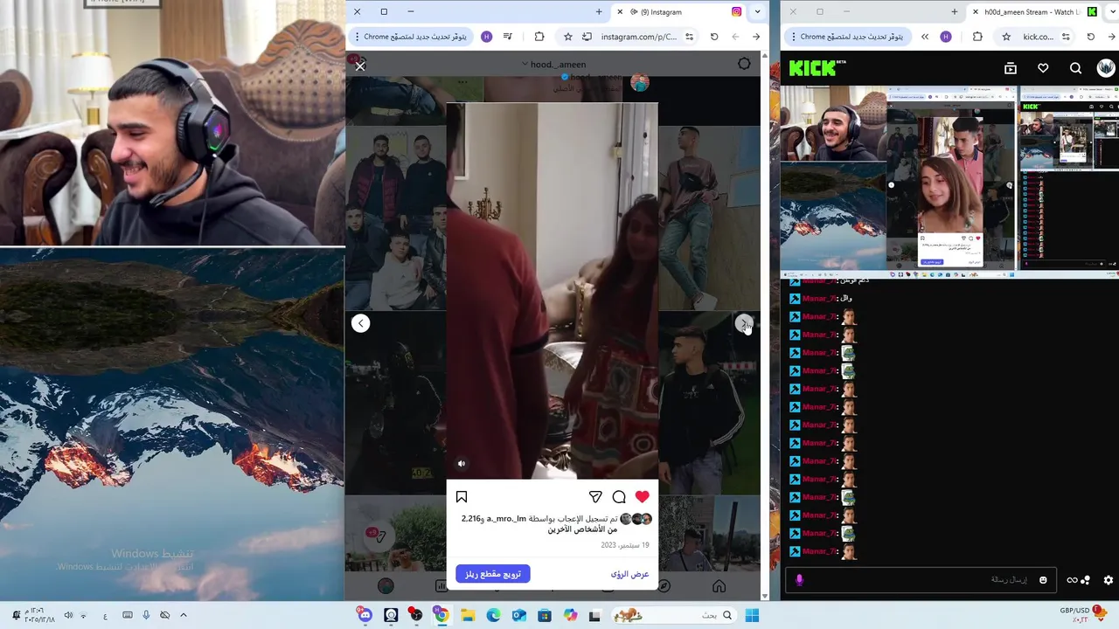Click the Kick chat message input field
Screen dimensions: 1119x629
[x=922, y=579]
